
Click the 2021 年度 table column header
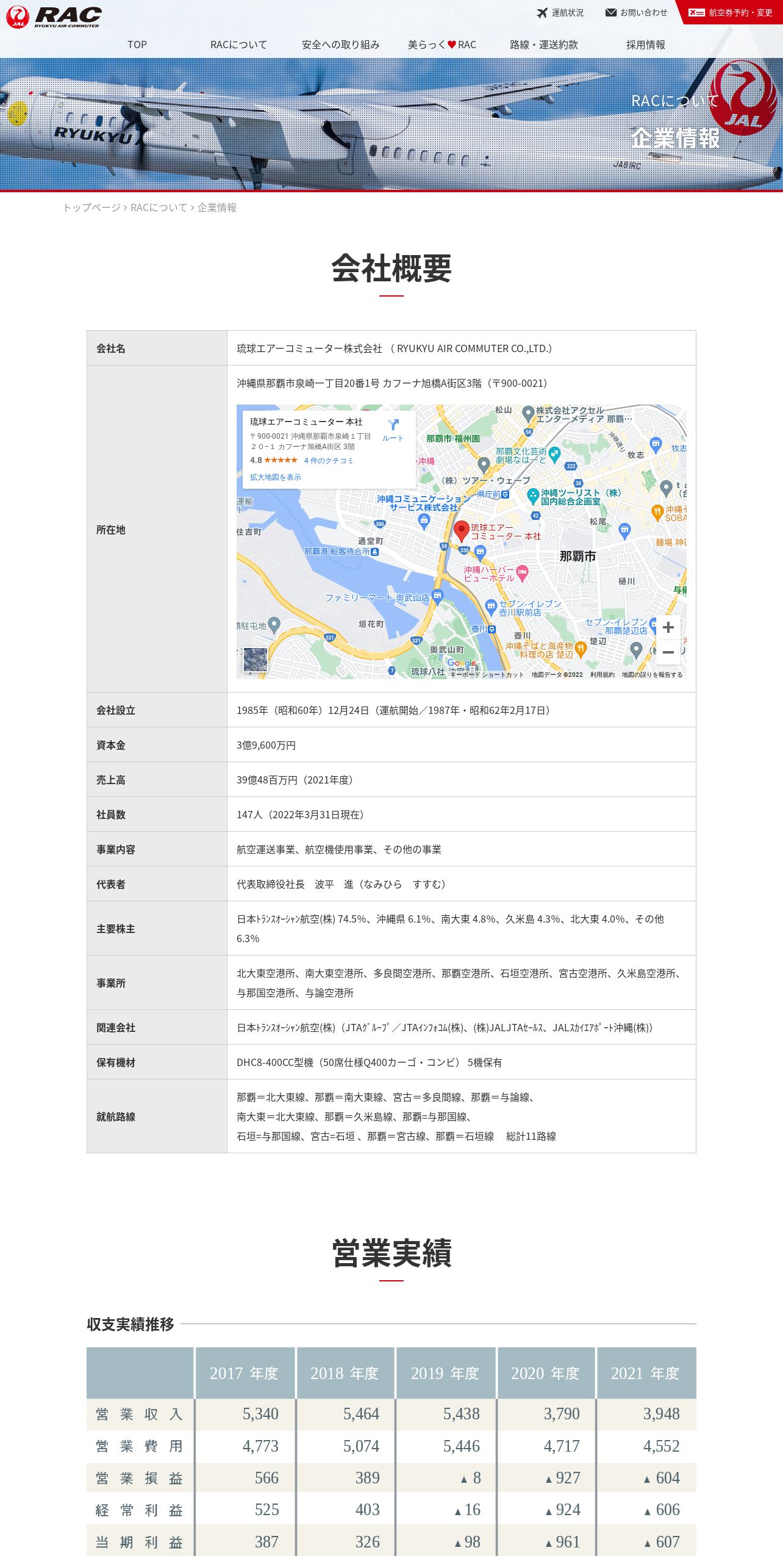646,1373
